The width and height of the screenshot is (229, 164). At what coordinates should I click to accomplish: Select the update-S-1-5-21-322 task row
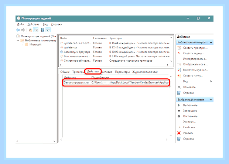coord(115,43)
